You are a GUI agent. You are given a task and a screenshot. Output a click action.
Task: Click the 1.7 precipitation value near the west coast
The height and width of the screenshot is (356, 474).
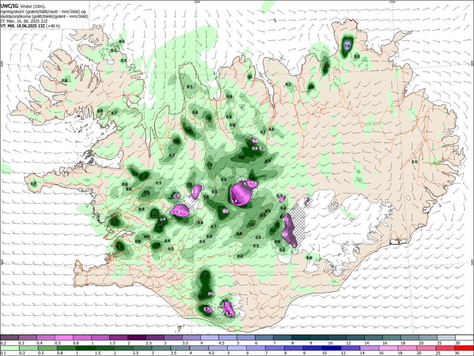pos(114,222)
